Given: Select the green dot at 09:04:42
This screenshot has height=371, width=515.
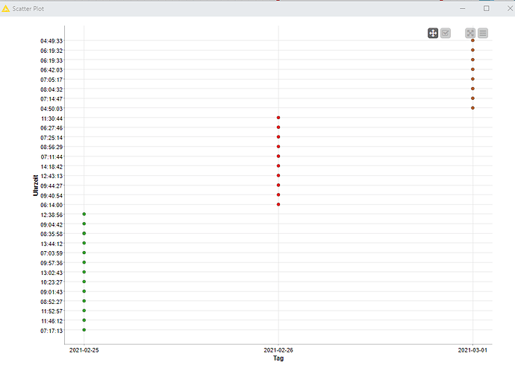Looking at the screenshot, I should tap(84, 223).
